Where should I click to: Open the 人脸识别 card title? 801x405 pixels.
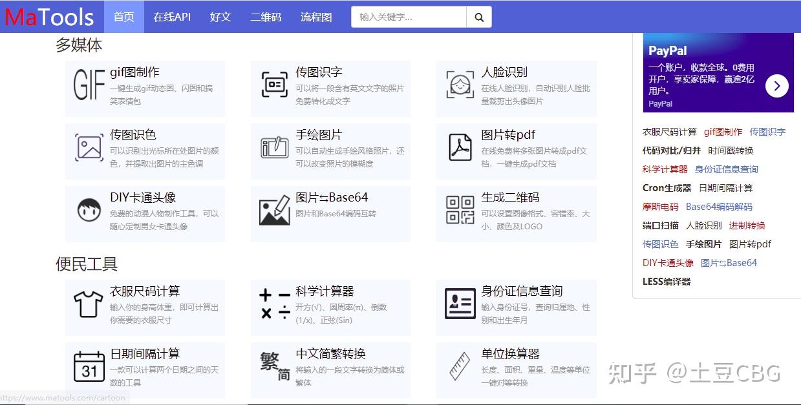point(504,72)
